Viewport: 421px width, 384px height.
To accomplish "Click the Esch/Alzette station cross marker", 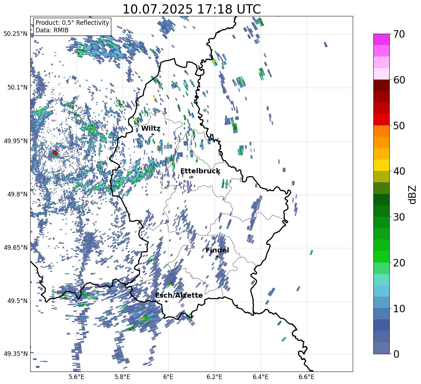I will 166,301.
